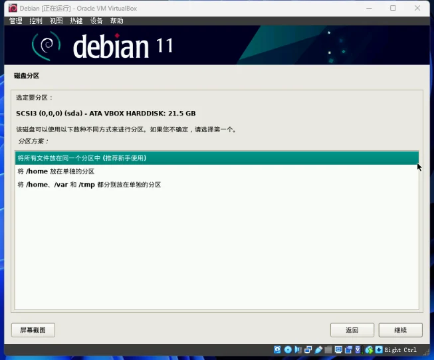The image size is (434, 360).
Task: Click the USB devices status icon
Action: [x=318, y=350]
